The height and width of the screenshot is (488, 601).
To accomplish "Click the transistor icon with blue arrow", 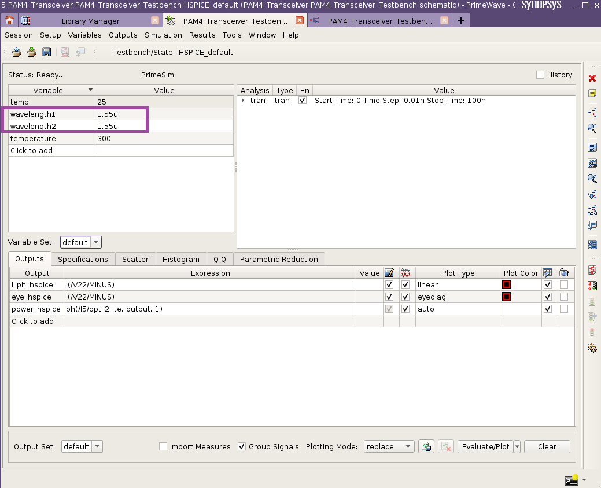I will click(592, 194).
